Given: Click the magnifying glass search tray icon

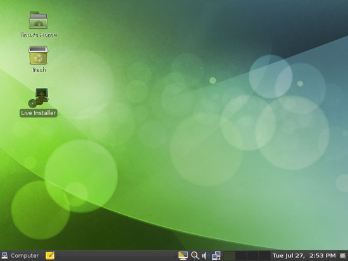Looking at the screenshot, I should pyautogui.click(x=195, y=255).
